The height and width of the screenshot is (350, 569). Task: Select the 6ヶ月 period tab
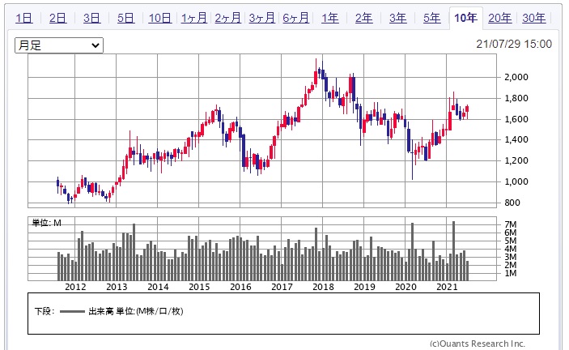pos(295,18)
